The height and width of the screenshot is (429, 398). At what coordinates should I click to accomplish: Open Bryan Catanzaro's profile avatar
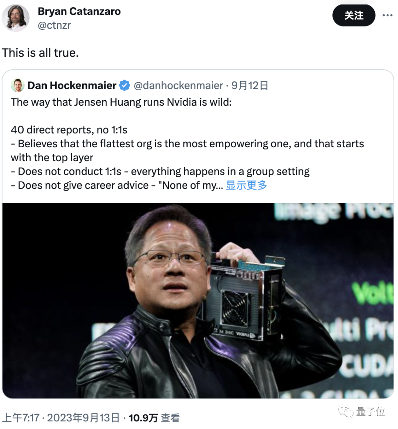click(15, 18)
